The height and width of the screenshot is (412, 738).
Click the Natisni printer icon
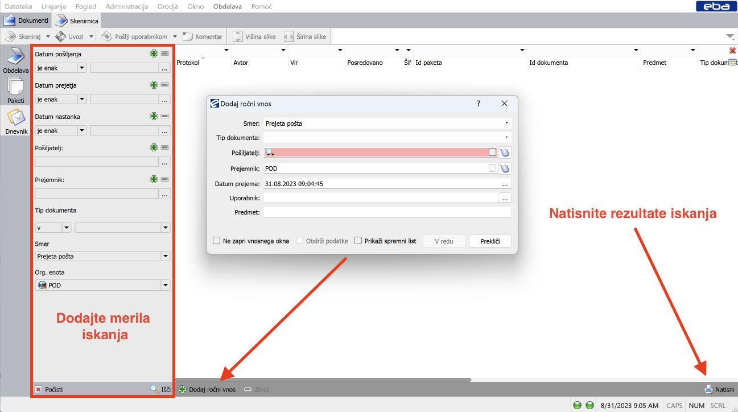tap(708, 390)
